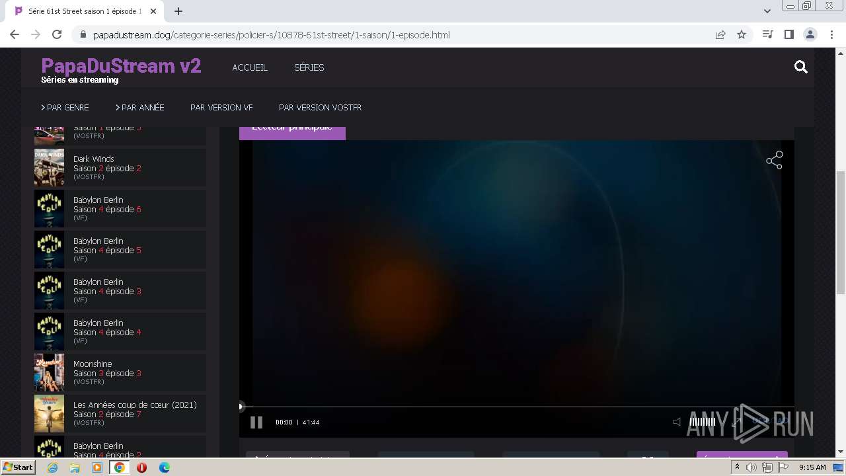Open Chrome three-dot menu
Screen dimensions: 846x476
(831, 34)
